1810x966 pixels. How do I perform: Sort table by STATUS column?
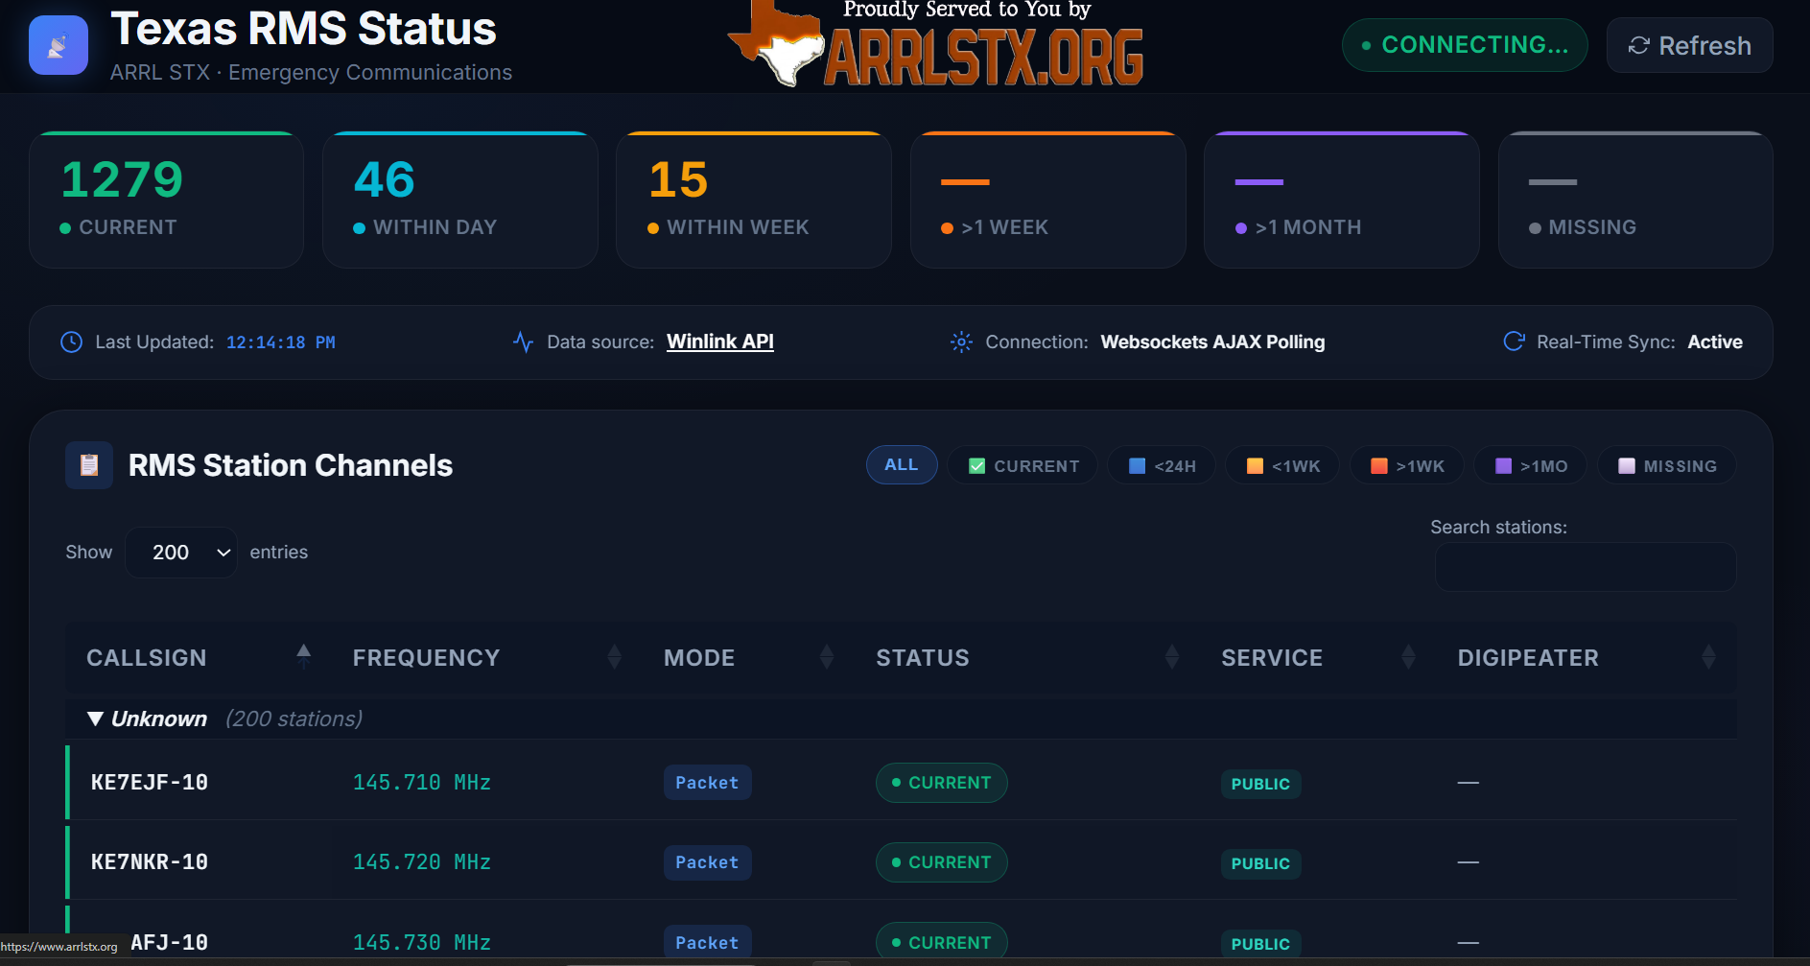pyautogui.click(x=1027, y=658)
